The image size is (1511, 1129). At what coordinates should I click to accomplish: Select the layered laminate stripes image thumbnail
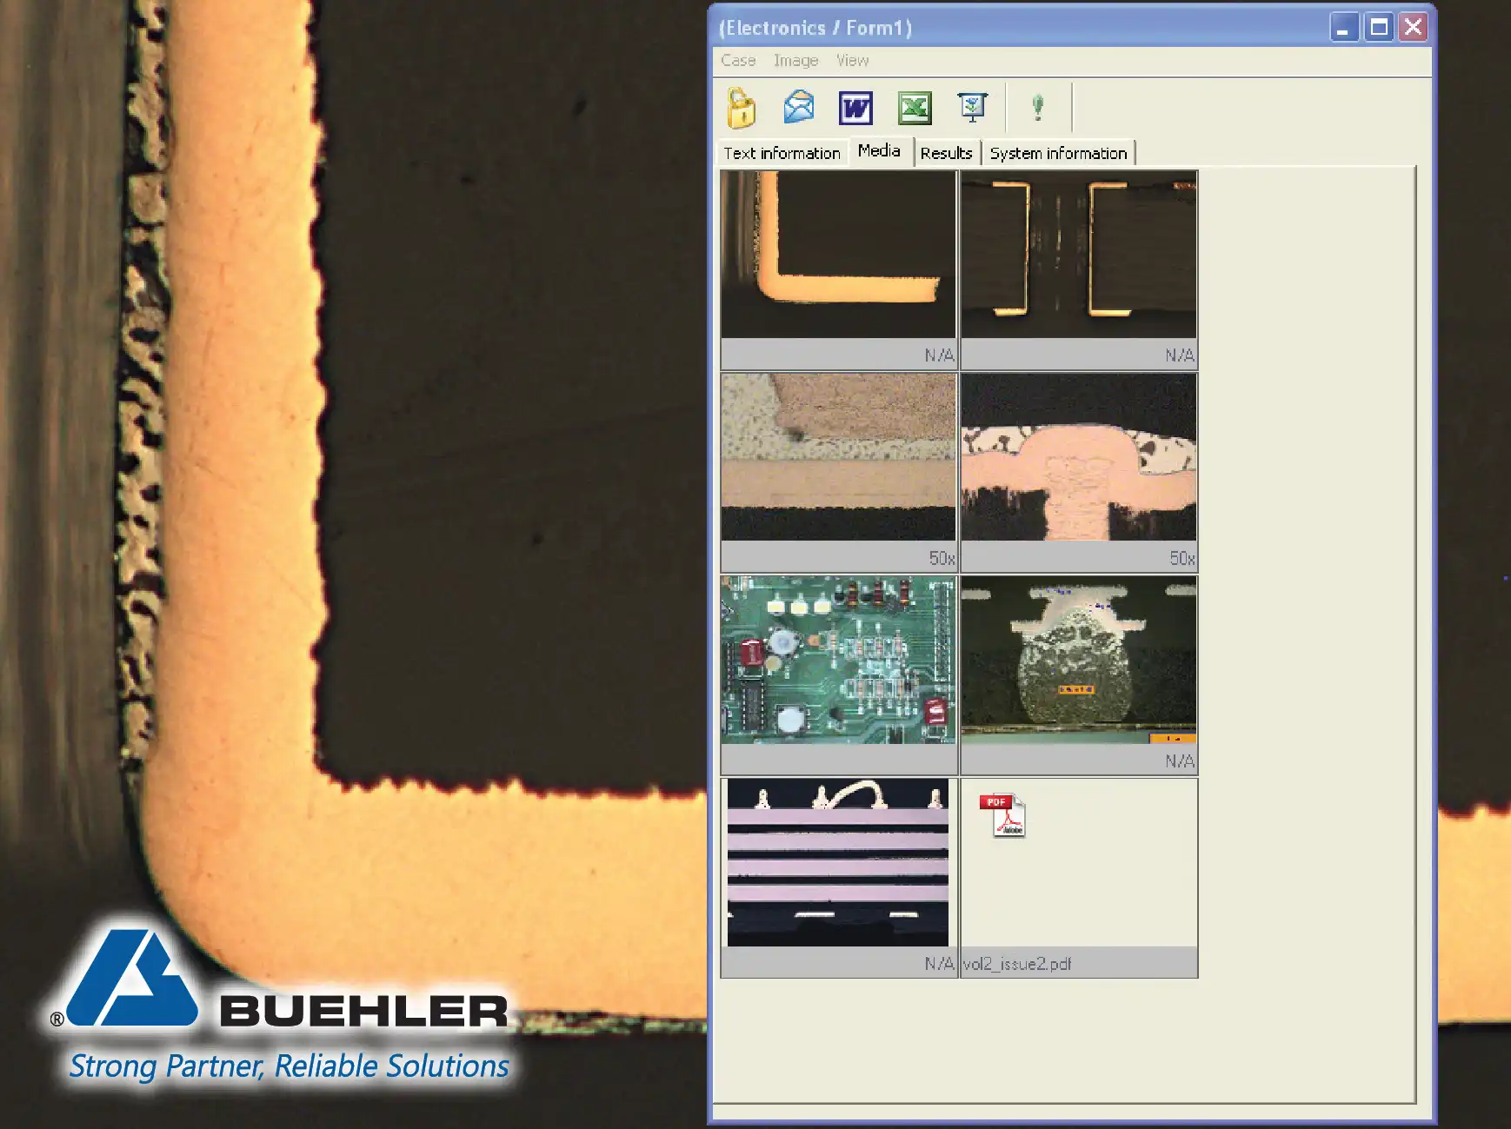[837, 862]
